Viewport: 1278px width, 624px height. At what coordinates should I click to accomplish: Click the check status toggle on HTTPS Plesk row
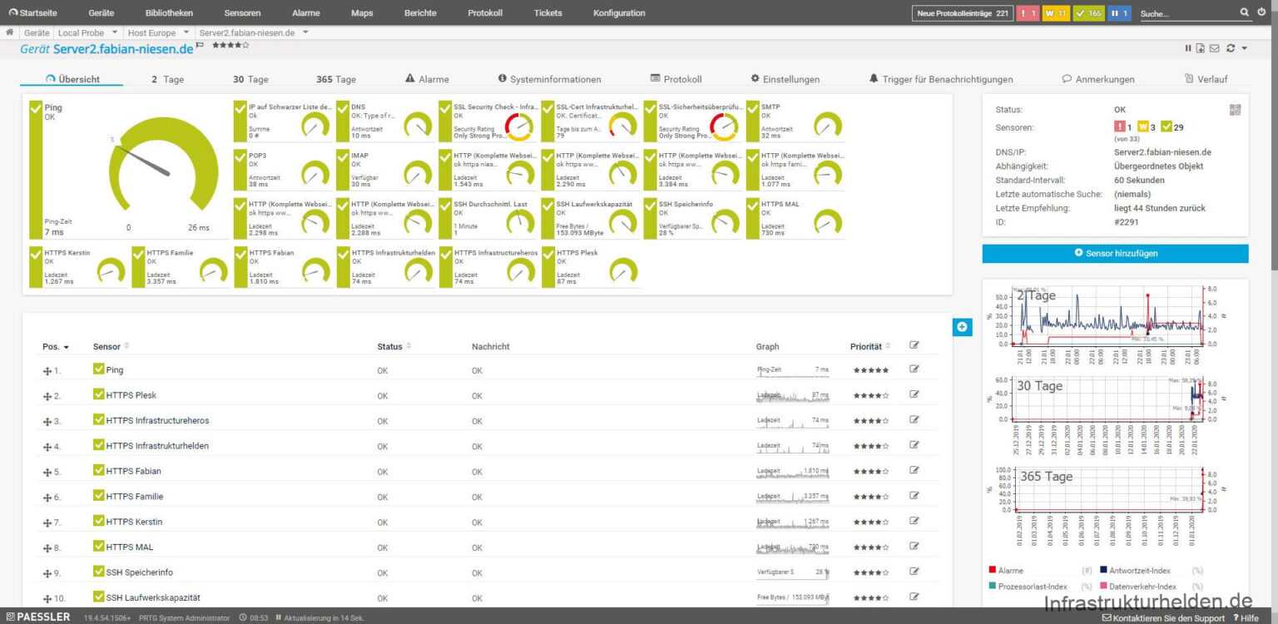pos(99,394)
